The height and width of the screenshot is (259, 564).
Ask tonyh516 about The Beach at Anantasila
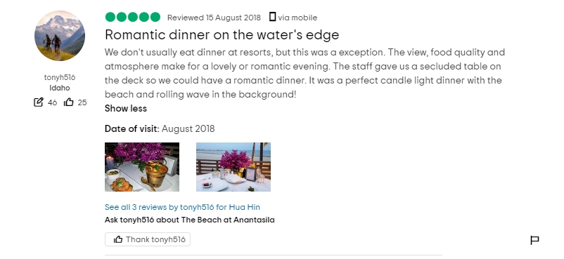pyautogui.click(x=190, y=220)
